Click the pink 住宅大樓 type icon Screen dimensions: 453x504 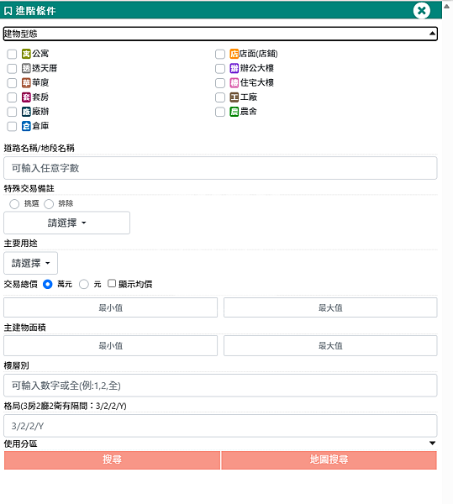(x=234, y=82)
